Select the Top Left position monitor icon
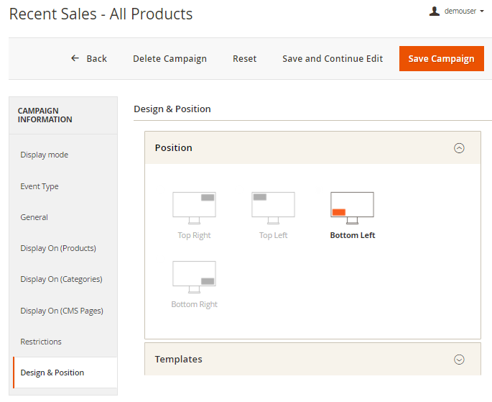Viewport: 492px width, 402px height. coord(273,208)
